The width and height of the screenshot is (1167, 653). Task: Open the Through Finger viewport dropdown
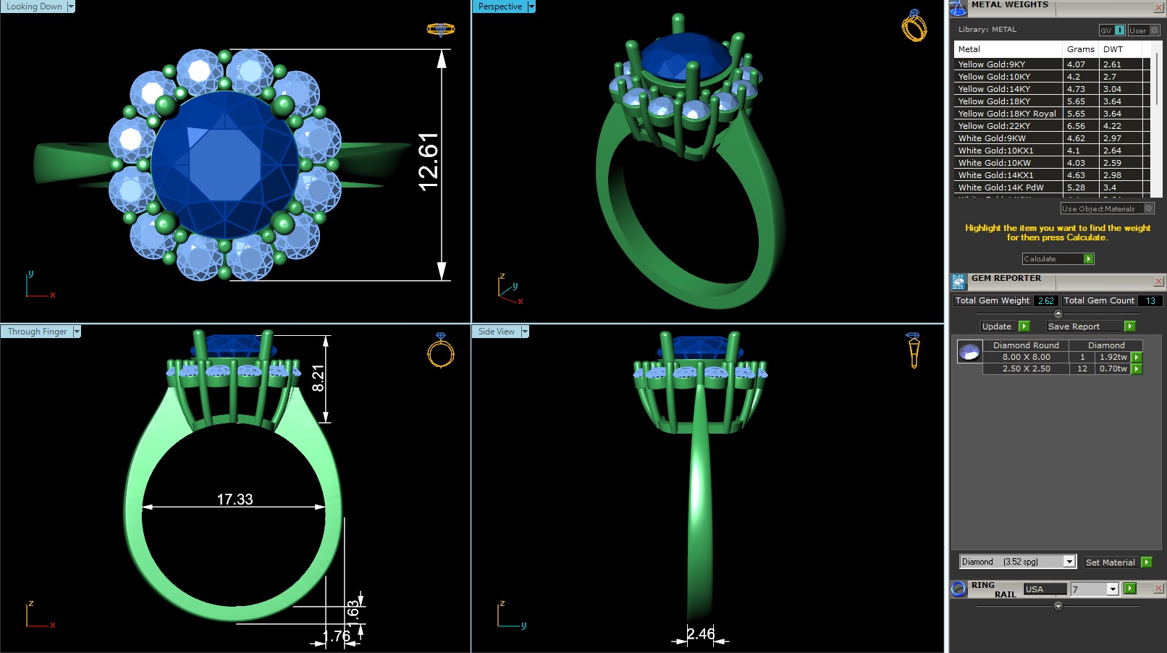(77, 332)
